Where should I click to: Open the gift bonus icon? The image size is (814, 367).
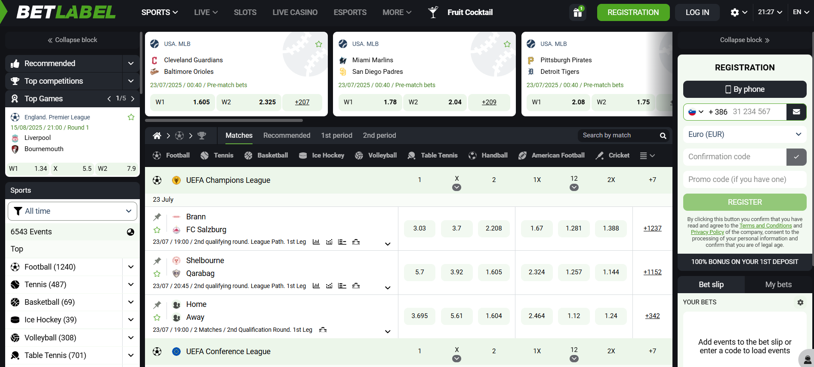tap(577, 12)
